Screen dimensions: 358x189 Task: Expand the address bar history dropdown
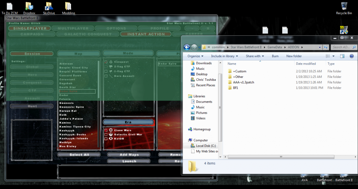coord(320,47)
